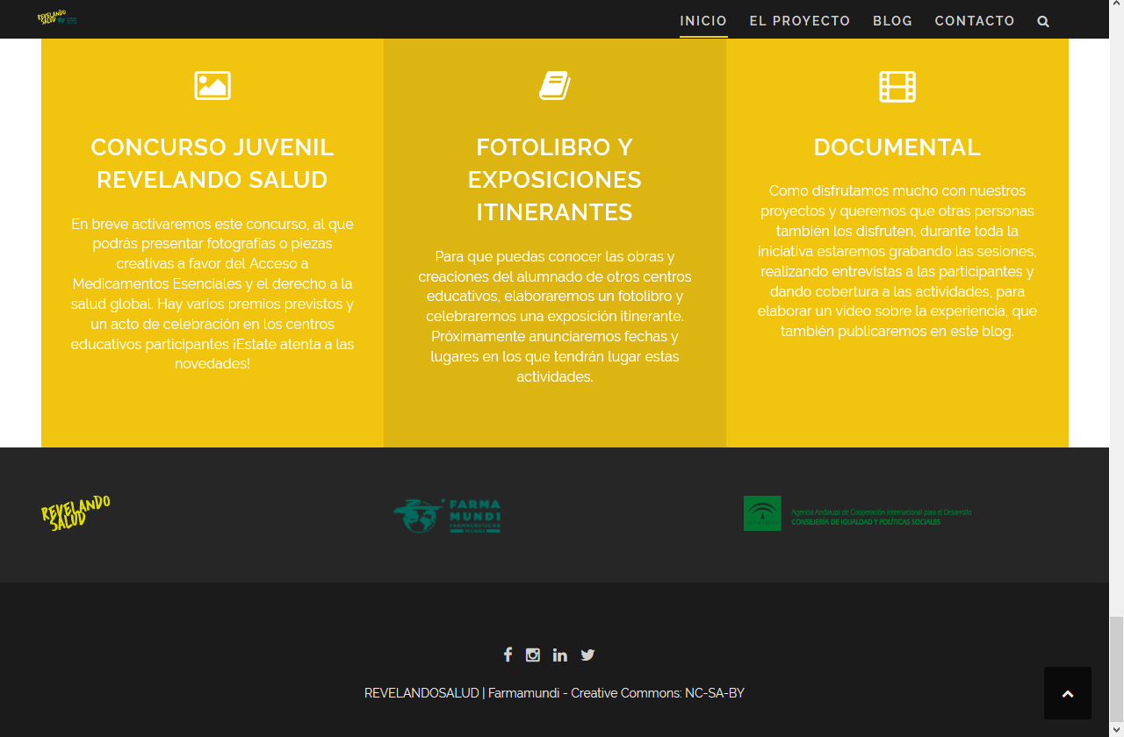
Task: Go to the INICIO menu item
Action: [703, 21]
